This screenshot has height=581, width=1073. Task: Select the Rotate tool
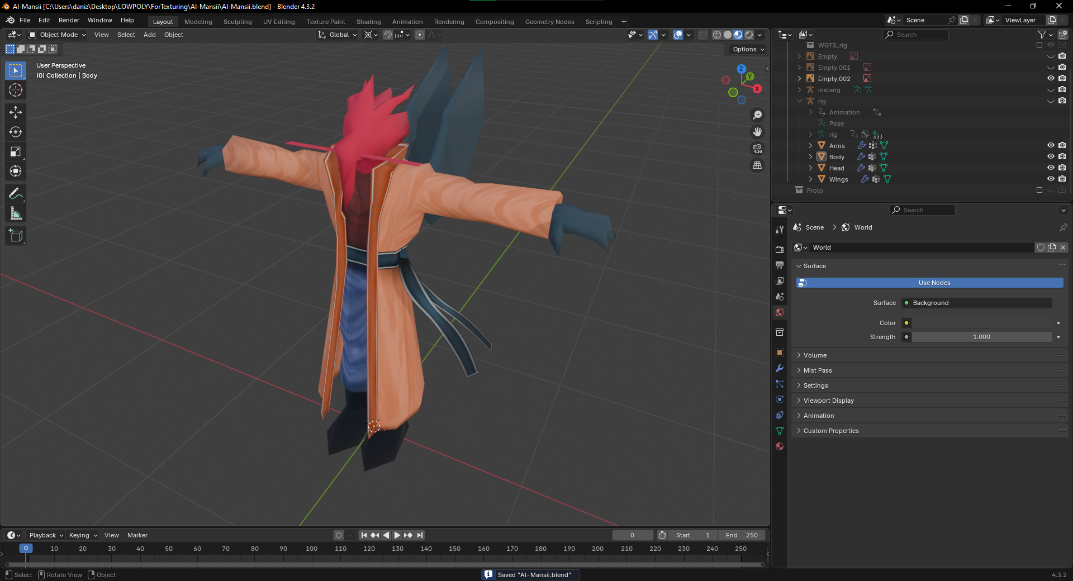16,132
